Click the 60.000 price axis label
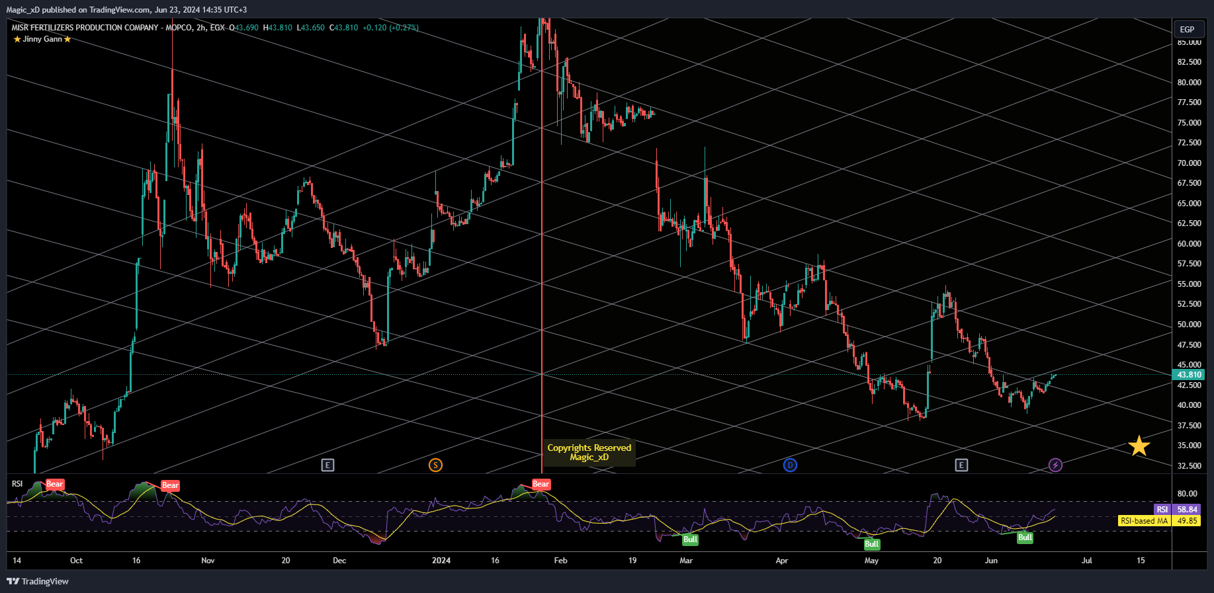Image resolution: width=1214 pixels, height=593 pixels. click(1189, 244)
